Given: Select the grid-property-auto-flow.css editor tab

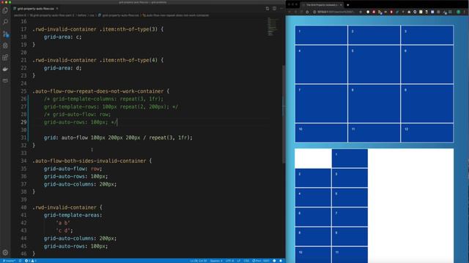Looking at the screenshot, I should [x=36, y=9].
